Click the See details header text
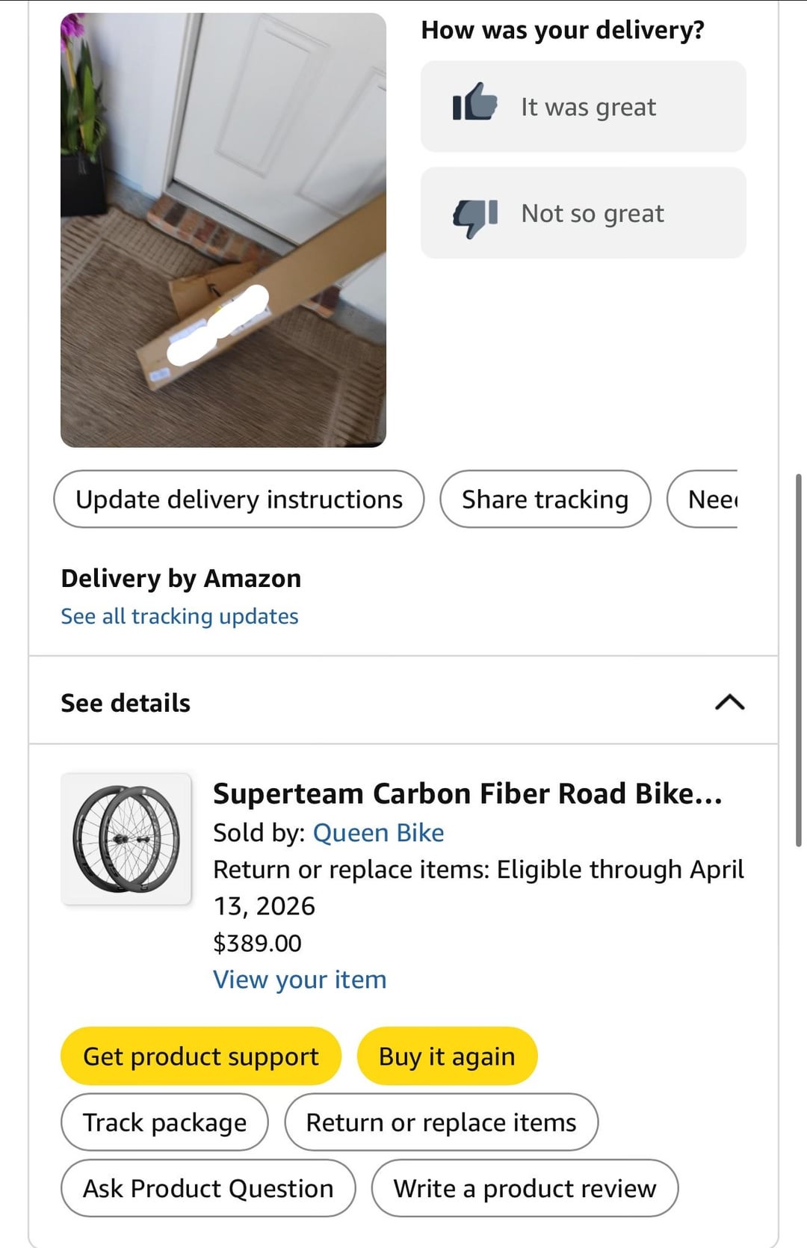This screenshot has height=1248, width=807. click(126, 703)
